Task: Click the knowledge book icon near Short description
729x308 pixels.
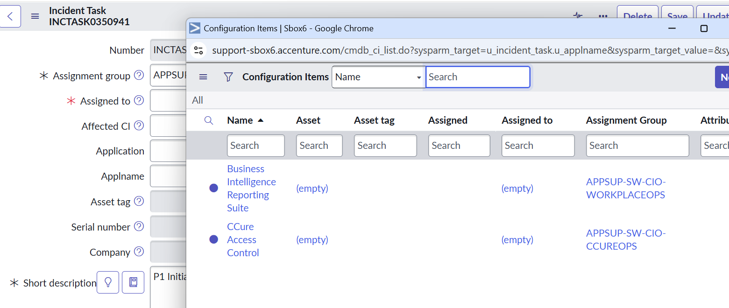Action: (133, 282)
